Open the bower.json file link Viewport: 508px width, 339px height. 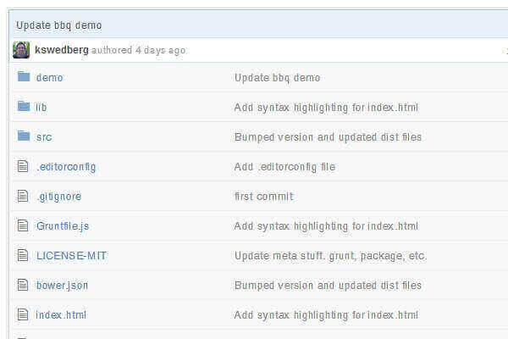coord(62,286)
